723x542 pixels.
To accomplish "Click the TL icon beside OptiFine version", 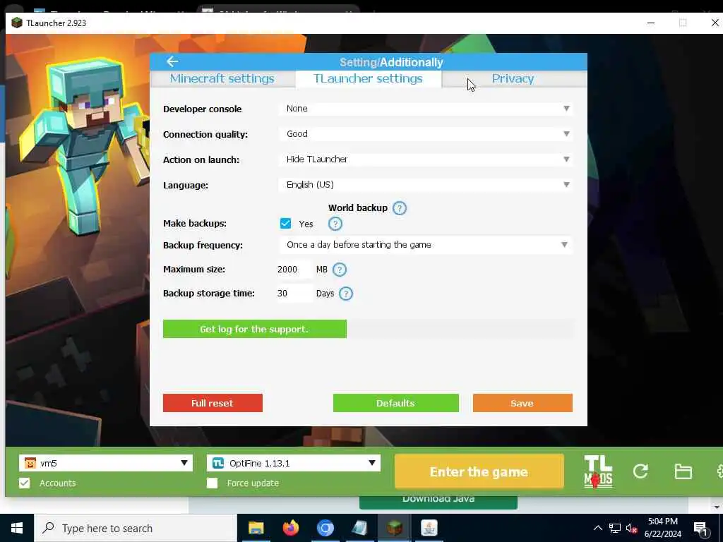I will pos(218,463).
